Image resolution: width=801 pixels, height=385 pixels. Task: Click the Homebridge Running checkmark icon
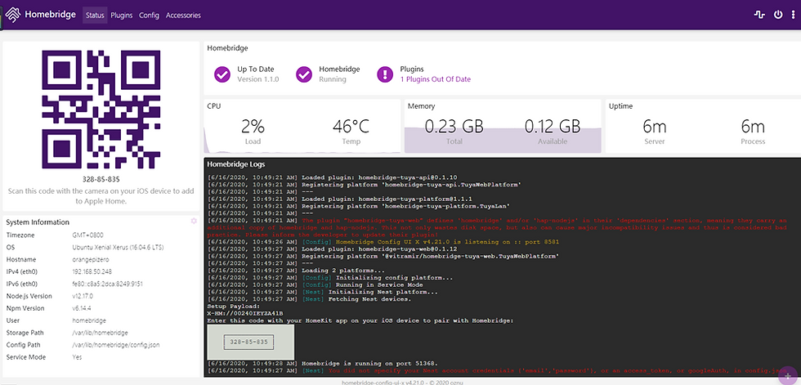point(304,74)
